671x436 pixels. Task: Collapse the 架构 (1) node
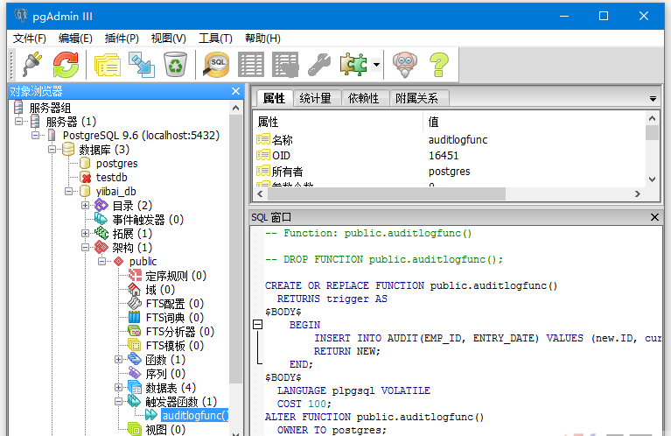coord(85,247)
